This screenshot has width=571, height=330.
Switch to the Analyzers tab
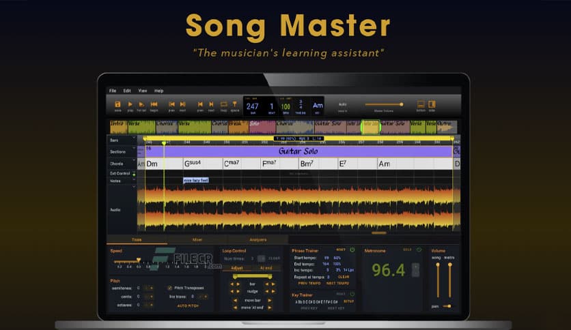pos(257,239)
